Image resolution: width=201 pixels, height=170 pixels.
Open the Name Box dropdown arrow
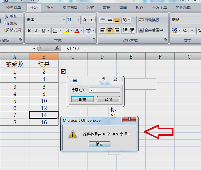pyautogui.click(x=34, y=49)
